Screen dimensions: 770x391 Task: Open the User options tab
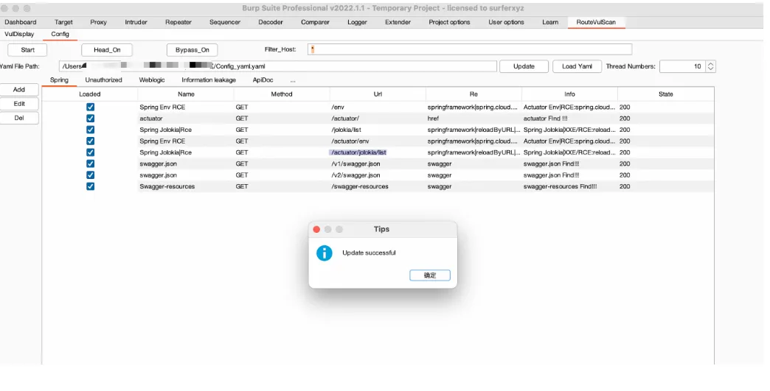(x=506, y=22)
